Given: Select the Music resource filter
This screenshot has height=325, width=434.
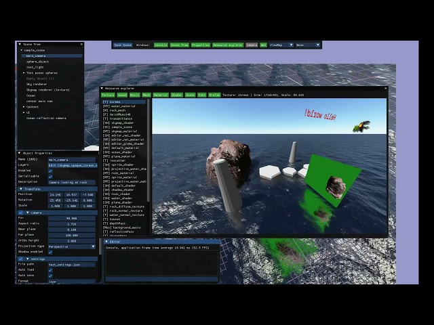Looking at the screenshot, I should (135, 95).
